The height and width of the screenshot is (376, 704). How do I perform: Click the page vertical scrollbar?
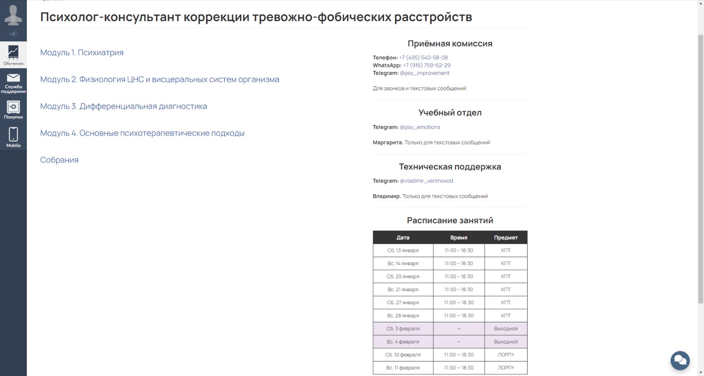click(700, 167)
